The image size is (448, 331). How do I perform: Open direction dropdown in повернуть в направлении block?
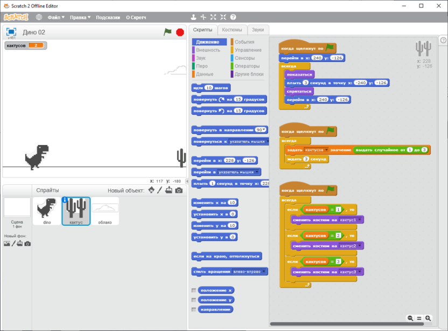[x=264, y=130]
